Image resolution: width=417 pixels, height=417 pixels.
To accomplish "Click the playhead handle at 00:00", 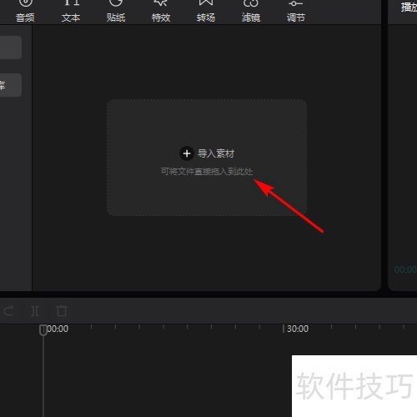I will 43,330.
